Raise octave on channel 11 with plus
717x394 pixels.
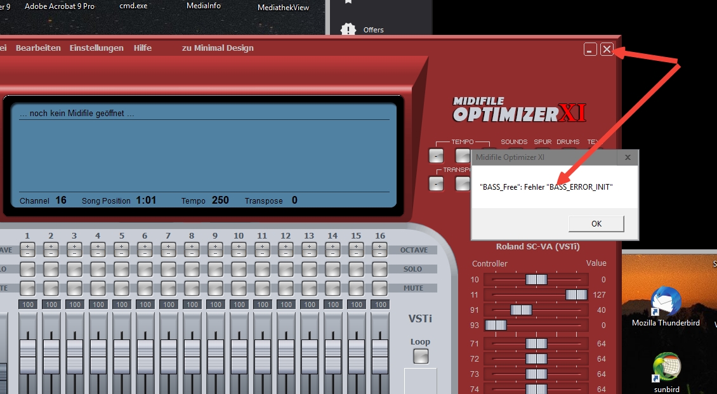pos(263,246)
